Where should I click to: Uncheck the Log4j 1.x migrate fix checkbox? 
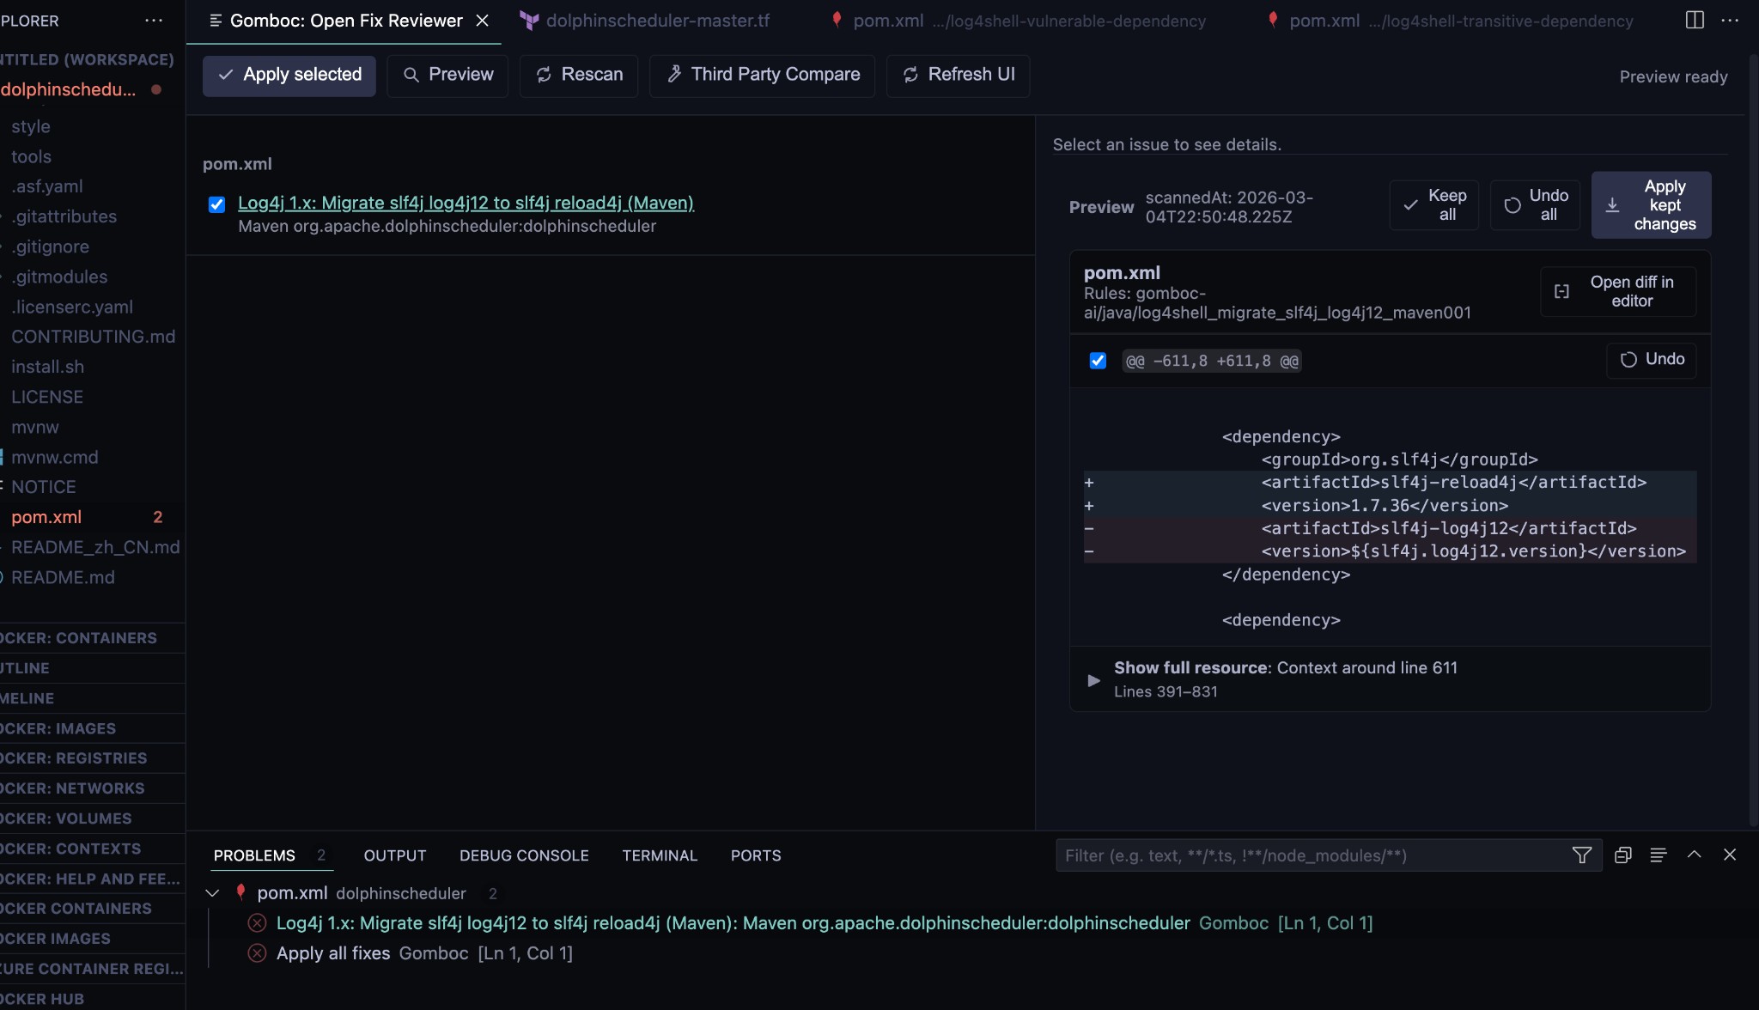click(216, 204)
